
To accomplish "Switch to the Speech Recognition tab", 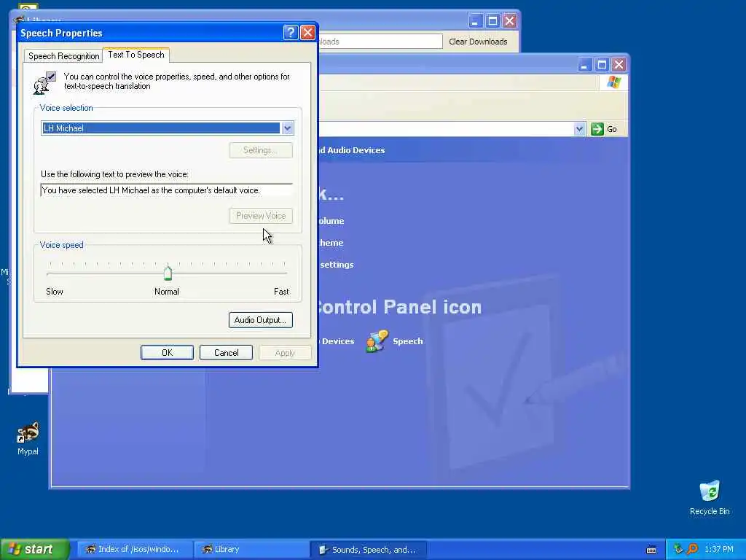I will pyautogui.click(x=64, y=55).
